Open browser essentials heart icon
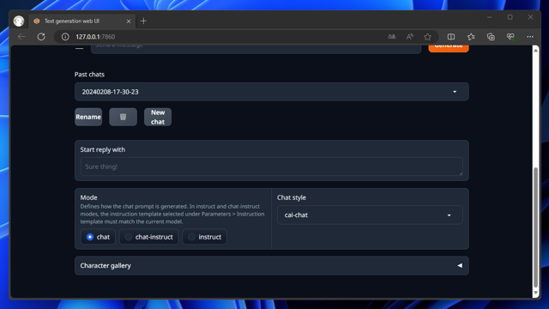 click(x=510, y=37)
